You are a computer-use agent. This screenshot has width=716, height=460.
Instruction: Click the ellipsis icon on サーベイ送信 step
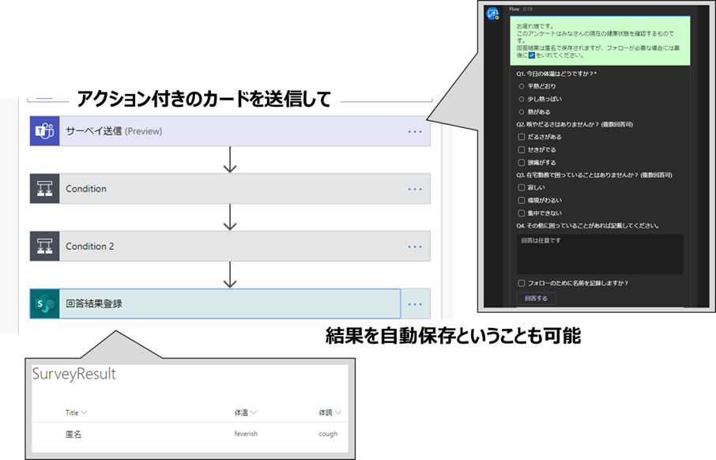pos(415,130)
